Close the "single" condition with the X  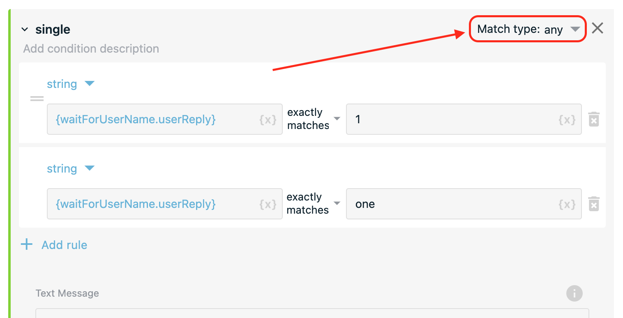tap(598, 28)
